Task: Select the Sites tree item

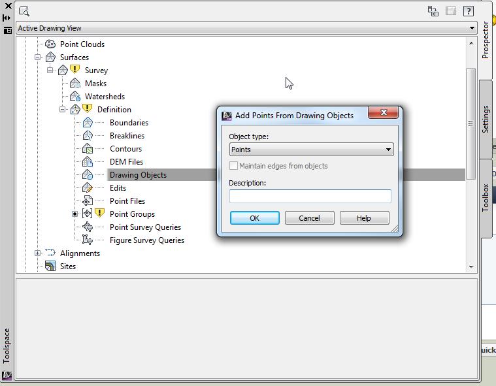Action: (x=68, y=266)
